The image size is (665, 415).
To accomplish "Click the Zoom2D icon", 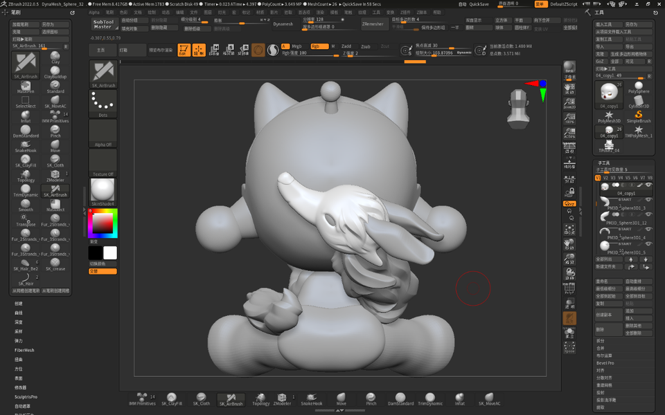I will pos(569,103).
